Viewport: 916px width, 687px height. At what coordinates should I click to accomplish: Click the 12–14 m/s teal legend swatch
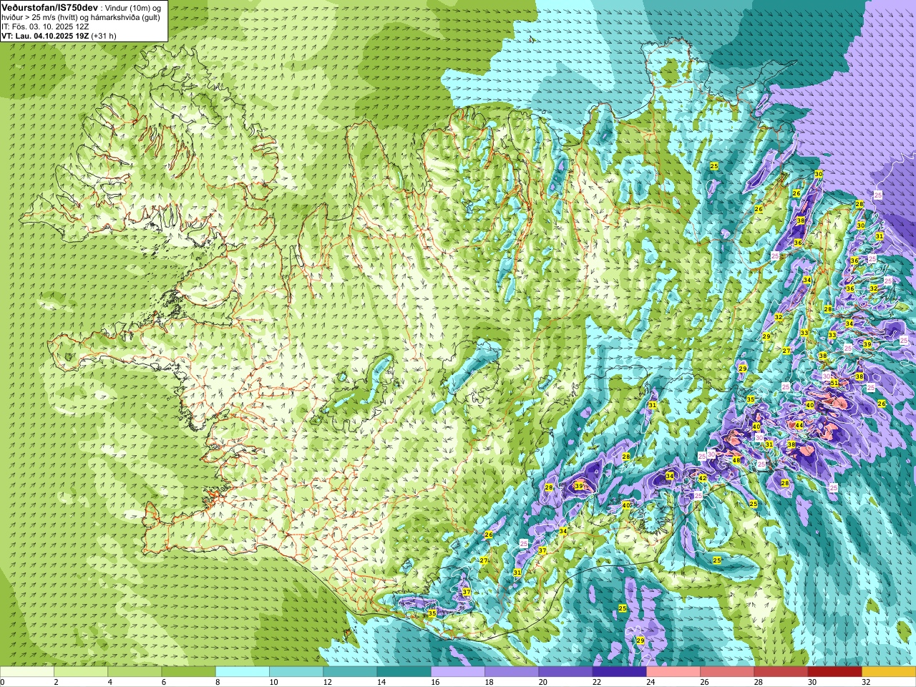[350, 672]
